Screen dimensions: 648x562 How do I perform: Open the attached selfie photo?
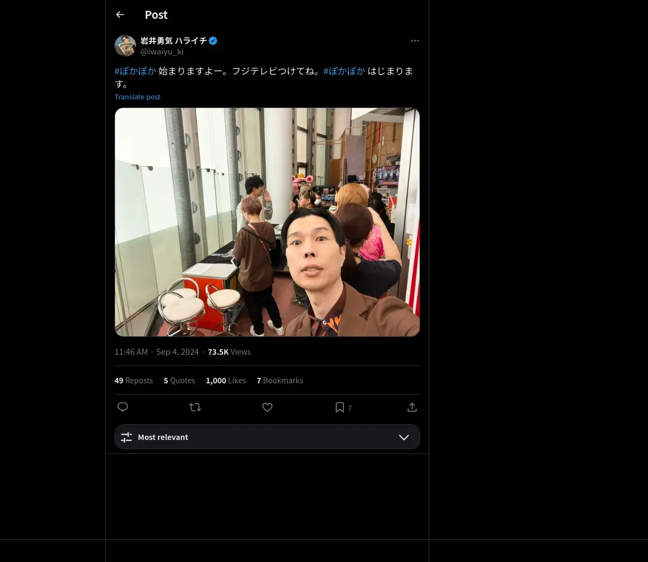(267, 222)
